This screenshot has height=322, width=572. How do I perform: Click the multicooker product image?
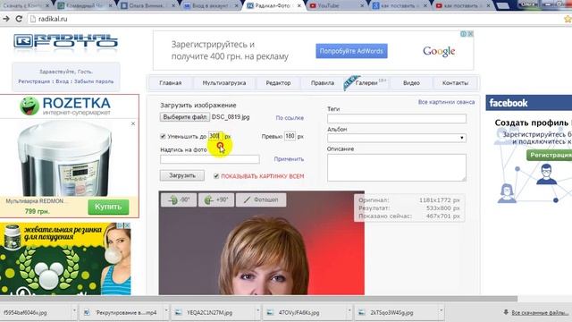(64, 158)
